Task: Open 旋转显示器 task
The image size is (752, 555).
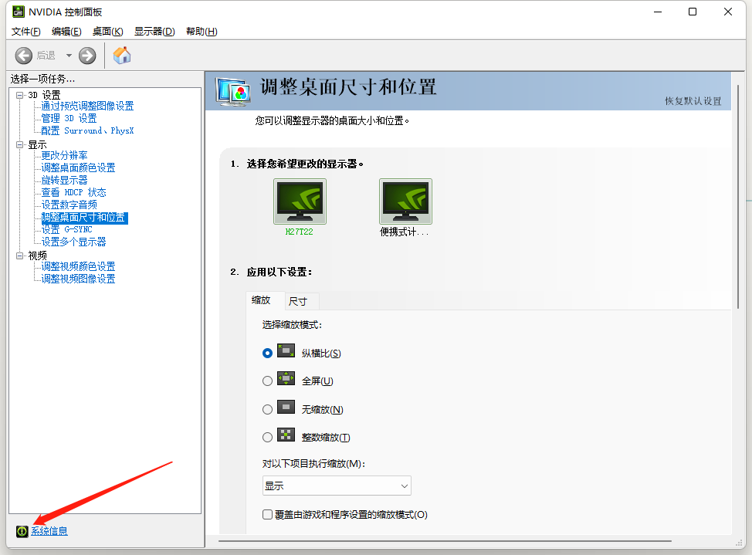Action: (64, 181)
